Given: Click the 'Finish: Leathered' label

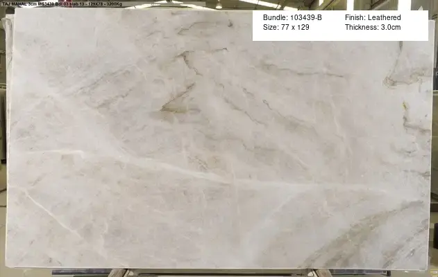Looking at the screenshot, I should (x=373, y=17).
